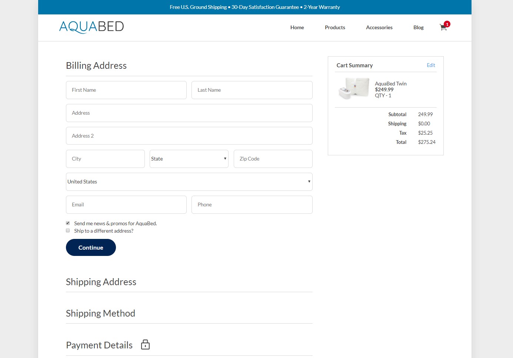Open Accessories menu item

379,27
